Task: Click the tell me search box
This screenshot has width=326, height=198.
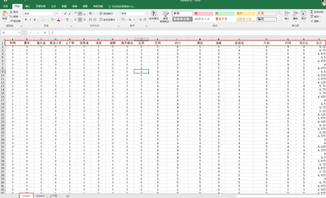Action: (x=122, y=7)
